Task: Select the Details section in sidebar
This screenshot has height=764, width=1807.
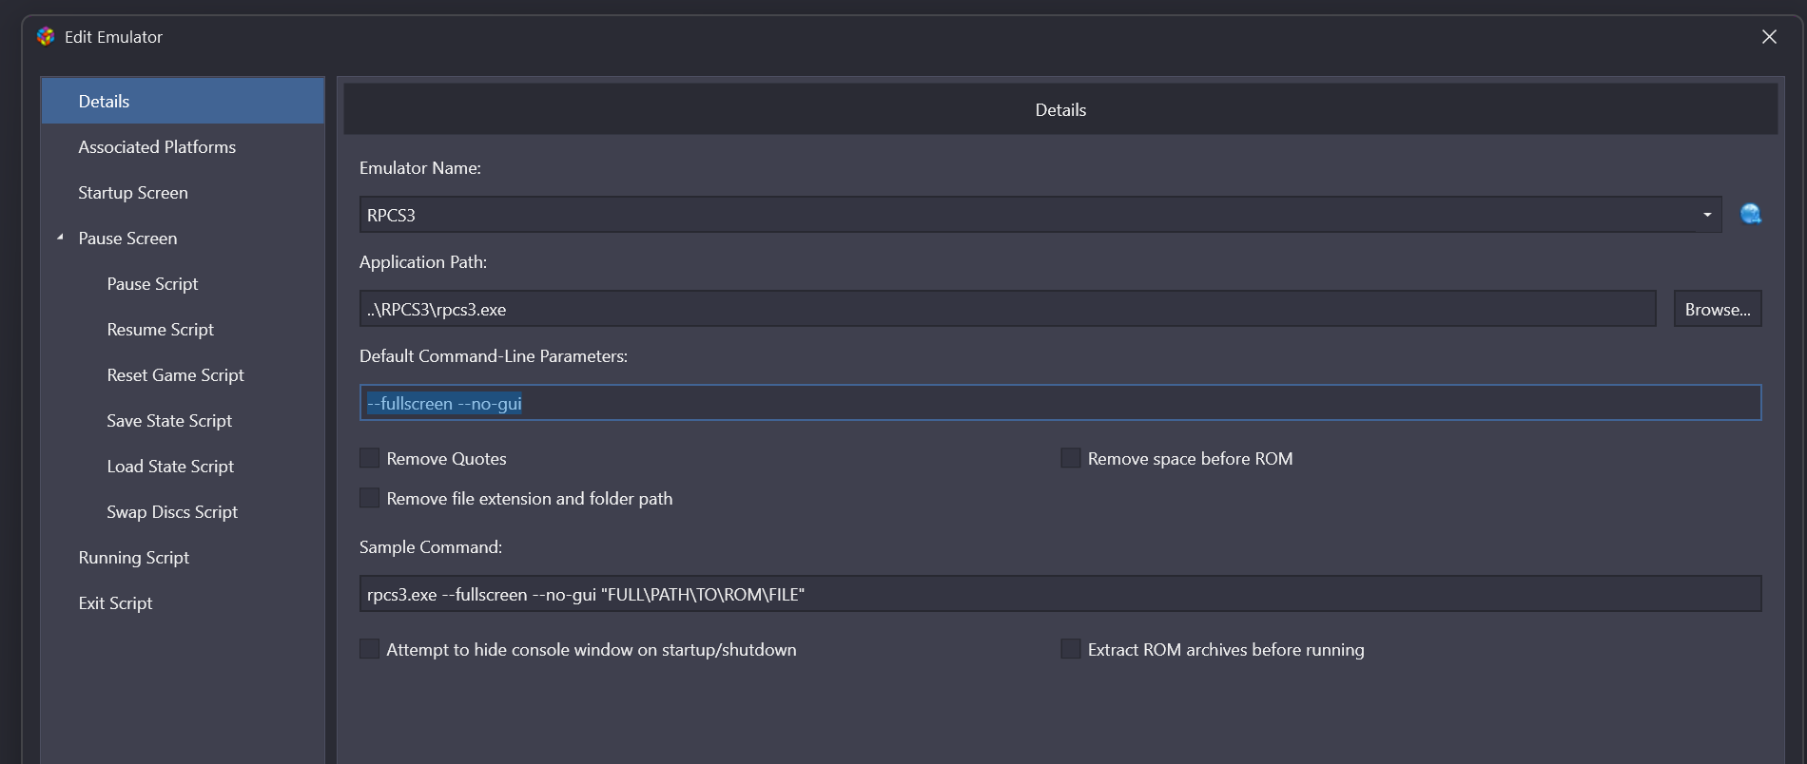Action: (x=183, y=101)
